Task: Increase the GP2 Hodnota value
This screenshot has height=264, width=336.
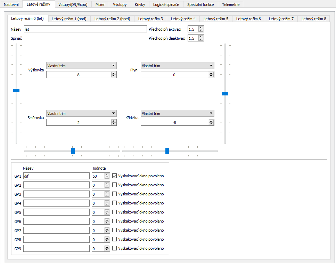Action: tap(107, 184)
